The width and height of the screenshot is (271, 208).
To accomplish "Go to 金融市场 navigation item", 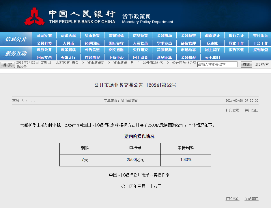I will (164, 36).
